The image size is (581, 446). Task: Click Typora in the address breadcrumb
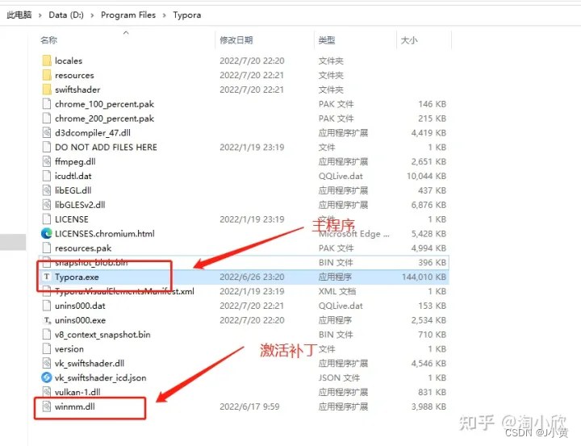pyautogui.click(x=187, y=15)
